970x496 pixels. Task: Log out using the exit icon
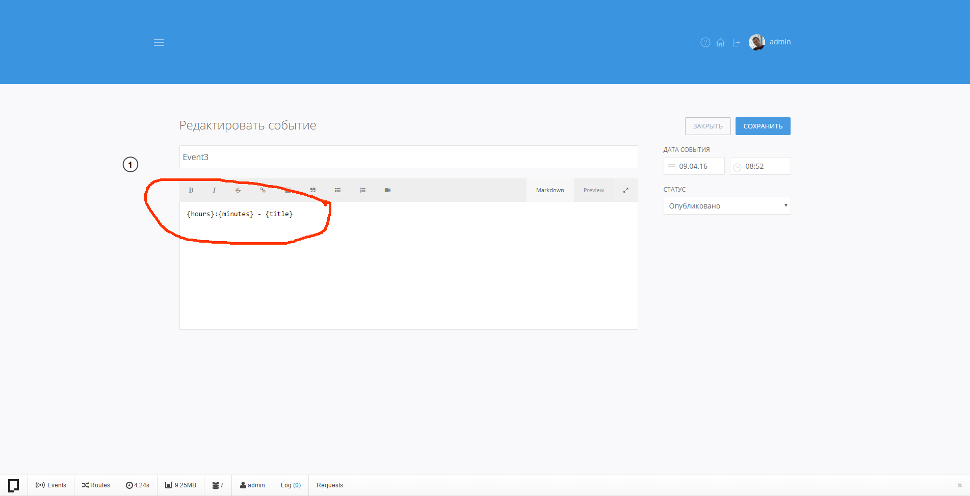pos(736,42)
